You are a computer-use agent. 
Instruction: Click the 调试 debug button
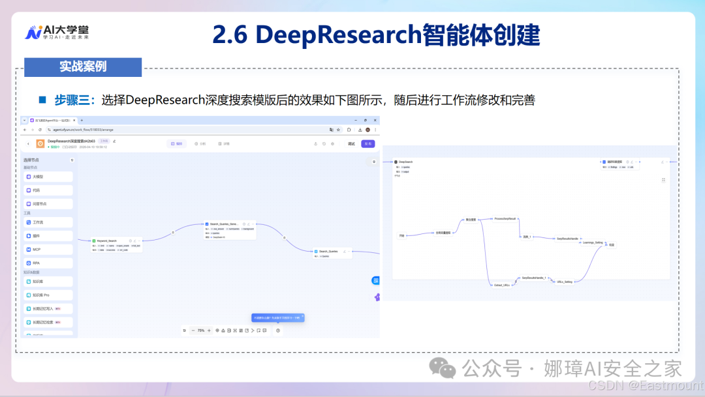click(x=351, y=143)
